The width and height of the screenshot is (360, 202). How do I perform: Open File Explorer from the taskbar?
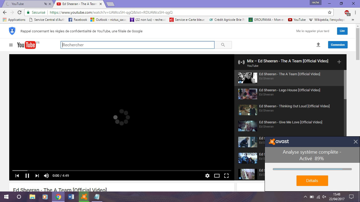(32, 197)
